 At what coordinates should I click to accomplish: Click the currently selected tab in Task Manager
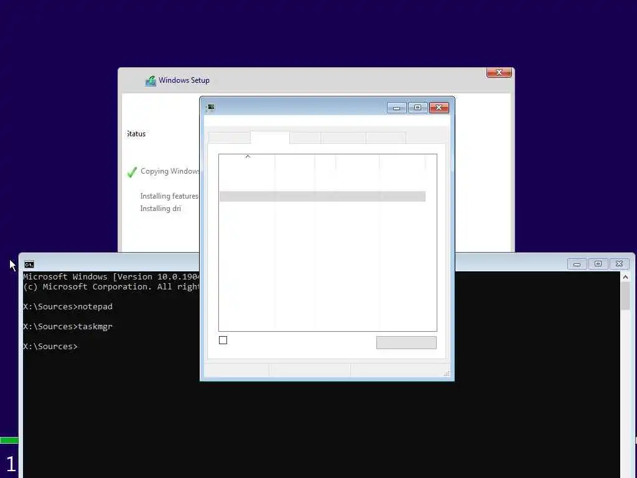click(x=270, y=138)
